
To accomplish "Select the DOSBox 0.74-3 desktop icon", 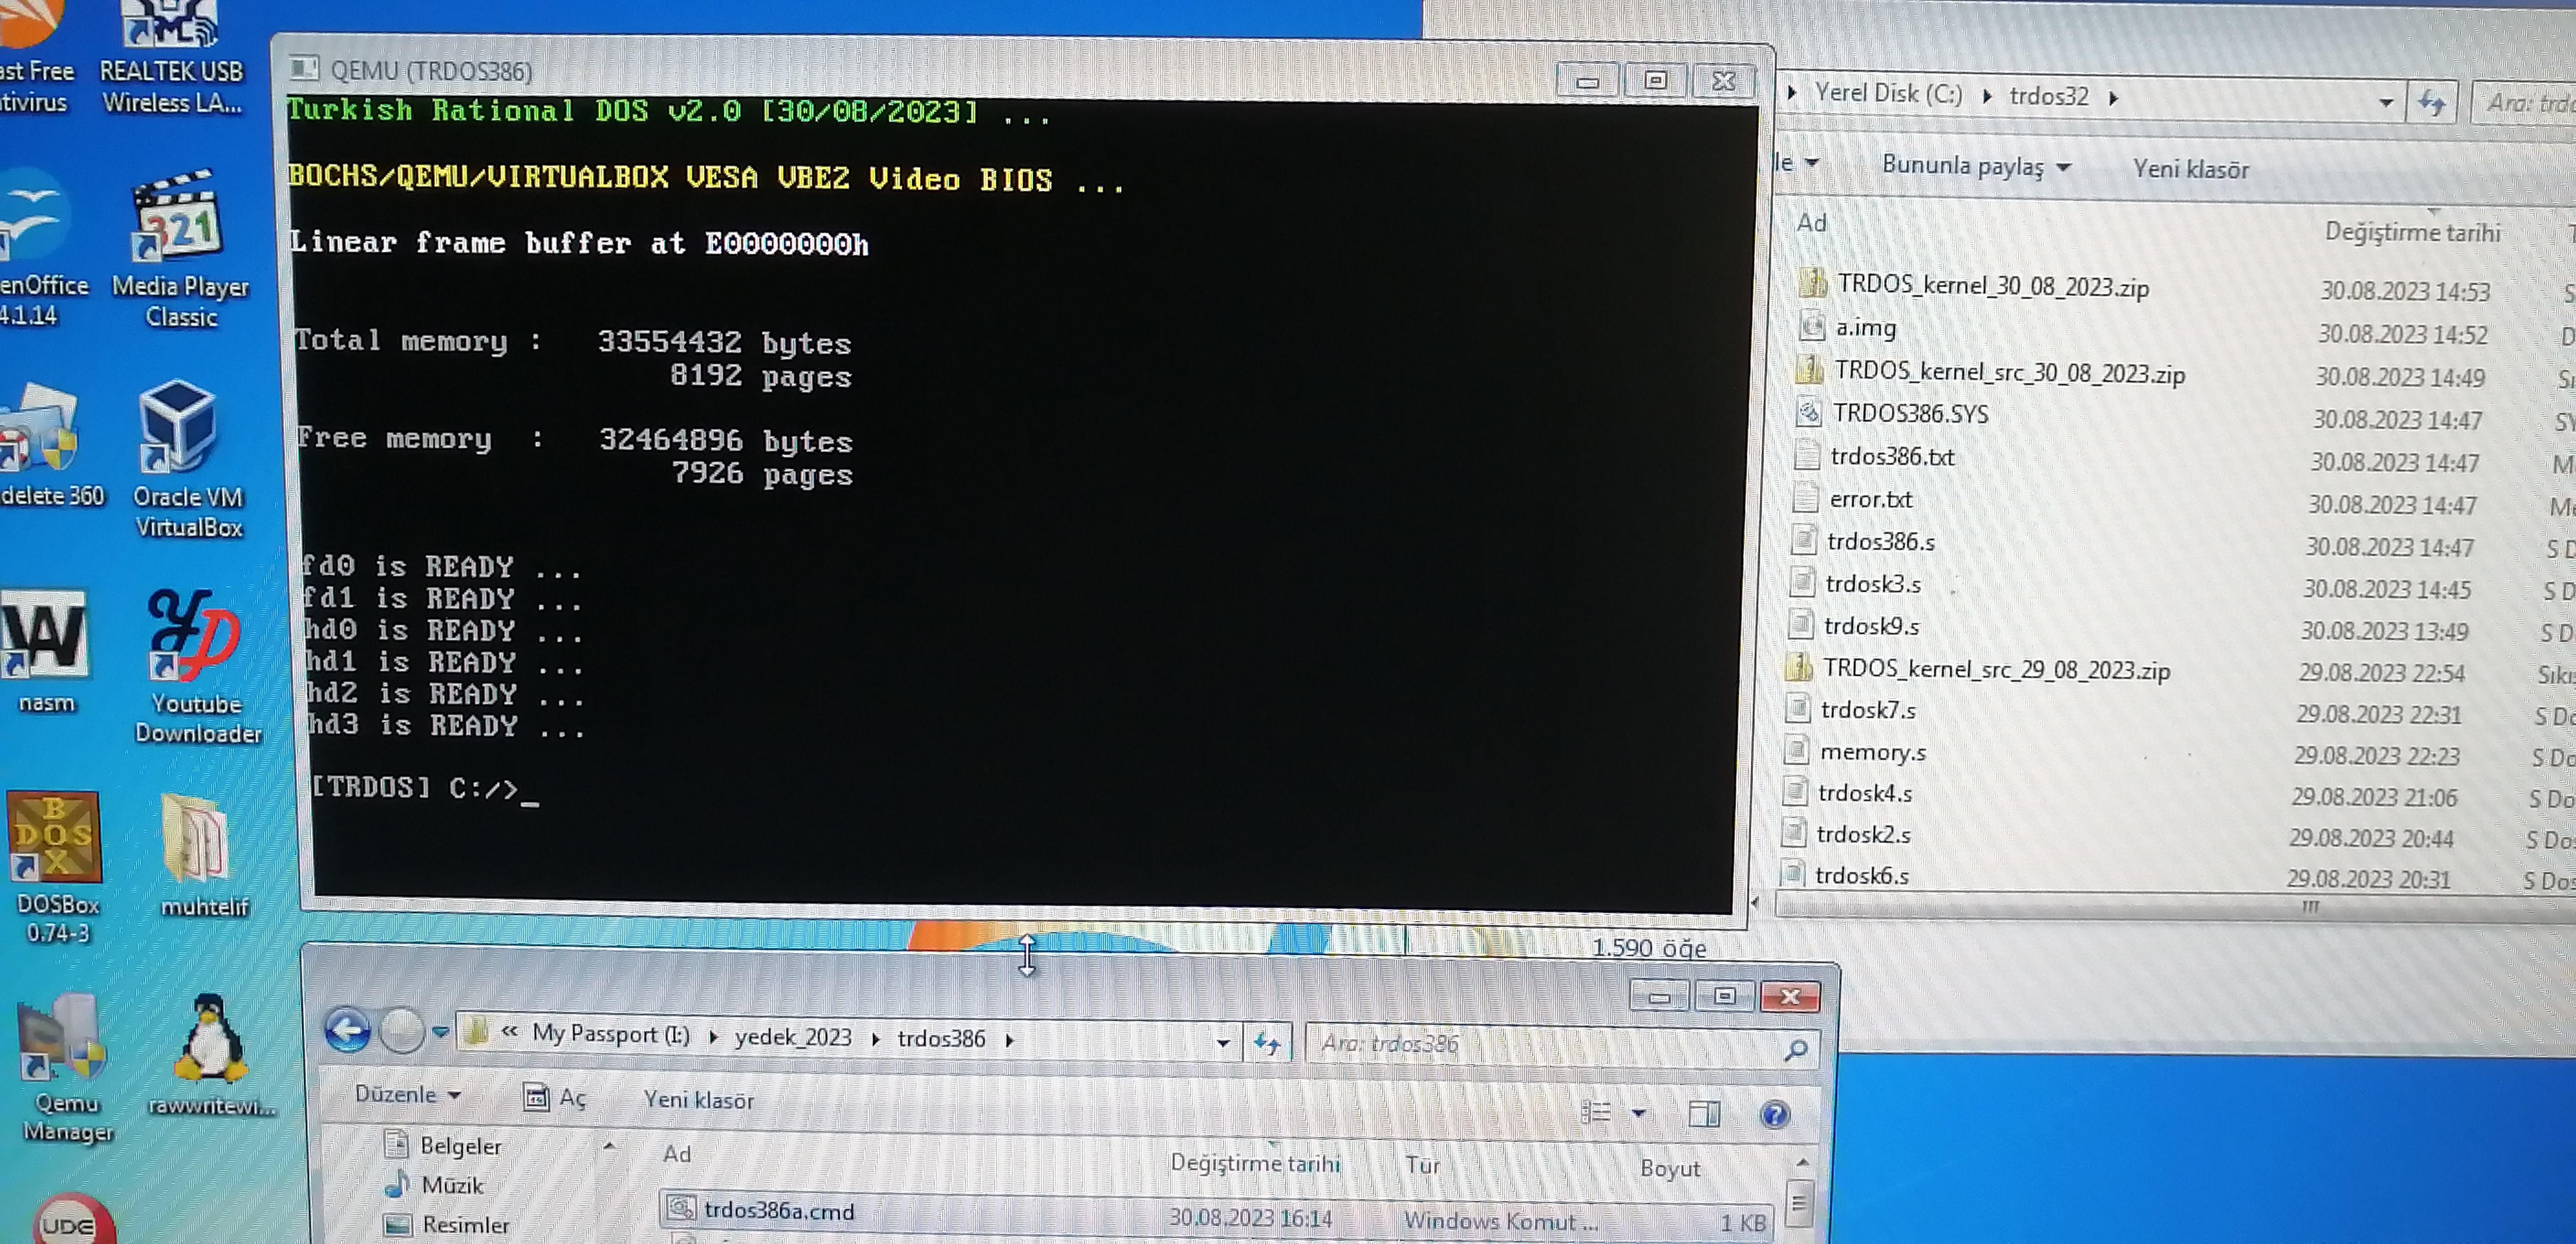I will [x=56, y=868].
